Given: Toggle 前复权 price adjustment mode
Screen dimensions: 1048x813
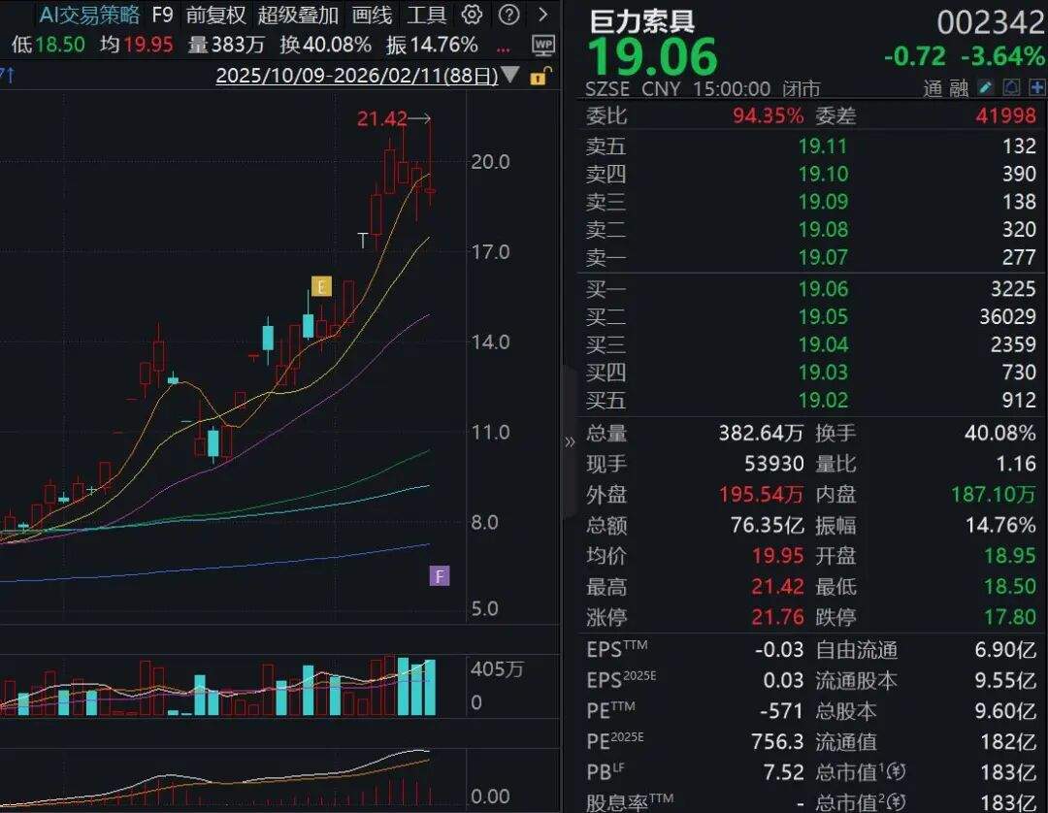Looking at the screenshot, I should pyautogui.click(x=213, y=15).
